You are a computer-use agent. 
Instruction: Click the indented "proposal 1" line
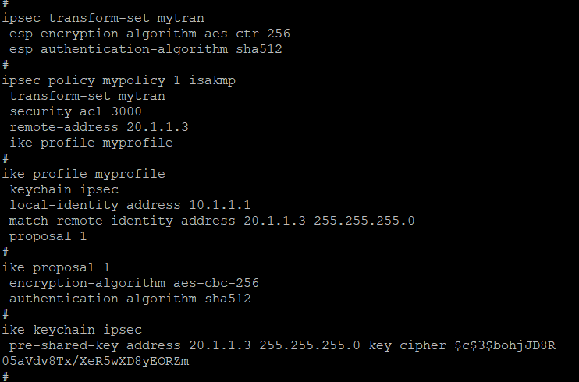pos(48,236)
